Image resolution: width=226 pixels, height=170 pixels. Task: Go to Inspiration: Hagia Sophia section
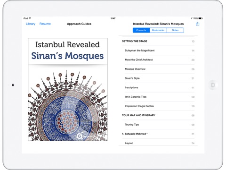(160, 106)
